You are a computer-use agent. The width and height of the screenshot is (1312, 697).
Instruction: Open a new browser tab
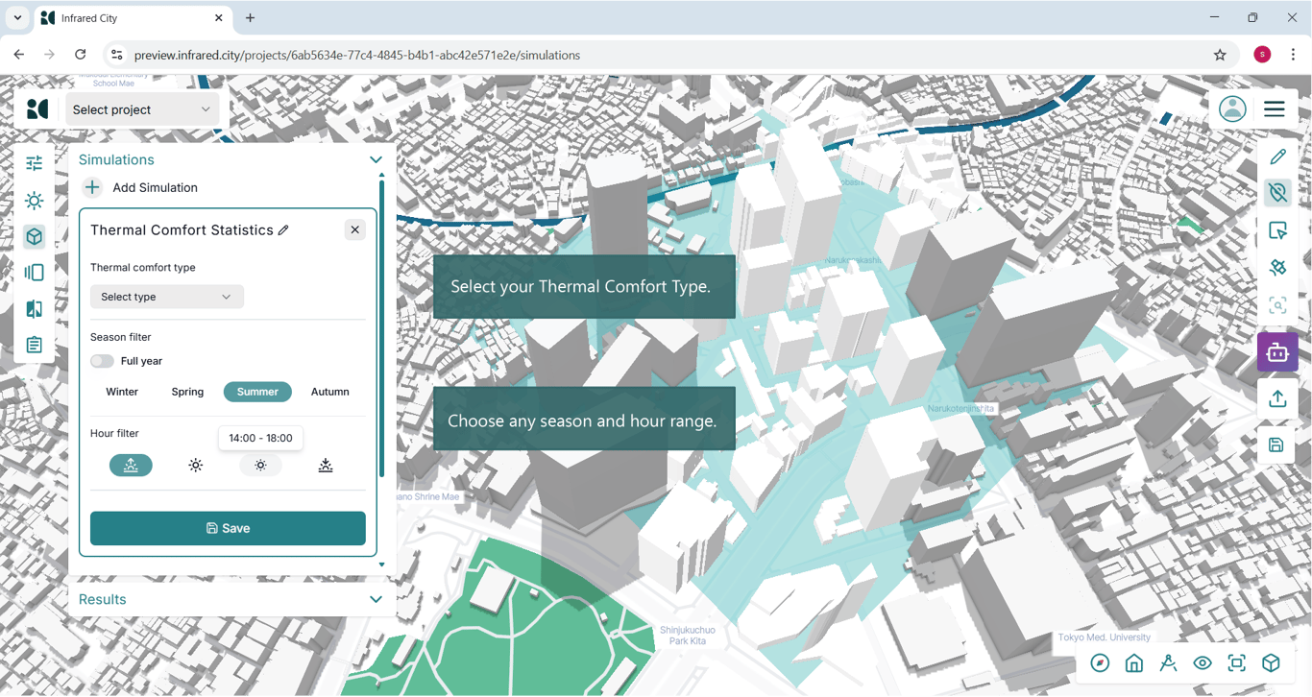[250, 17]
